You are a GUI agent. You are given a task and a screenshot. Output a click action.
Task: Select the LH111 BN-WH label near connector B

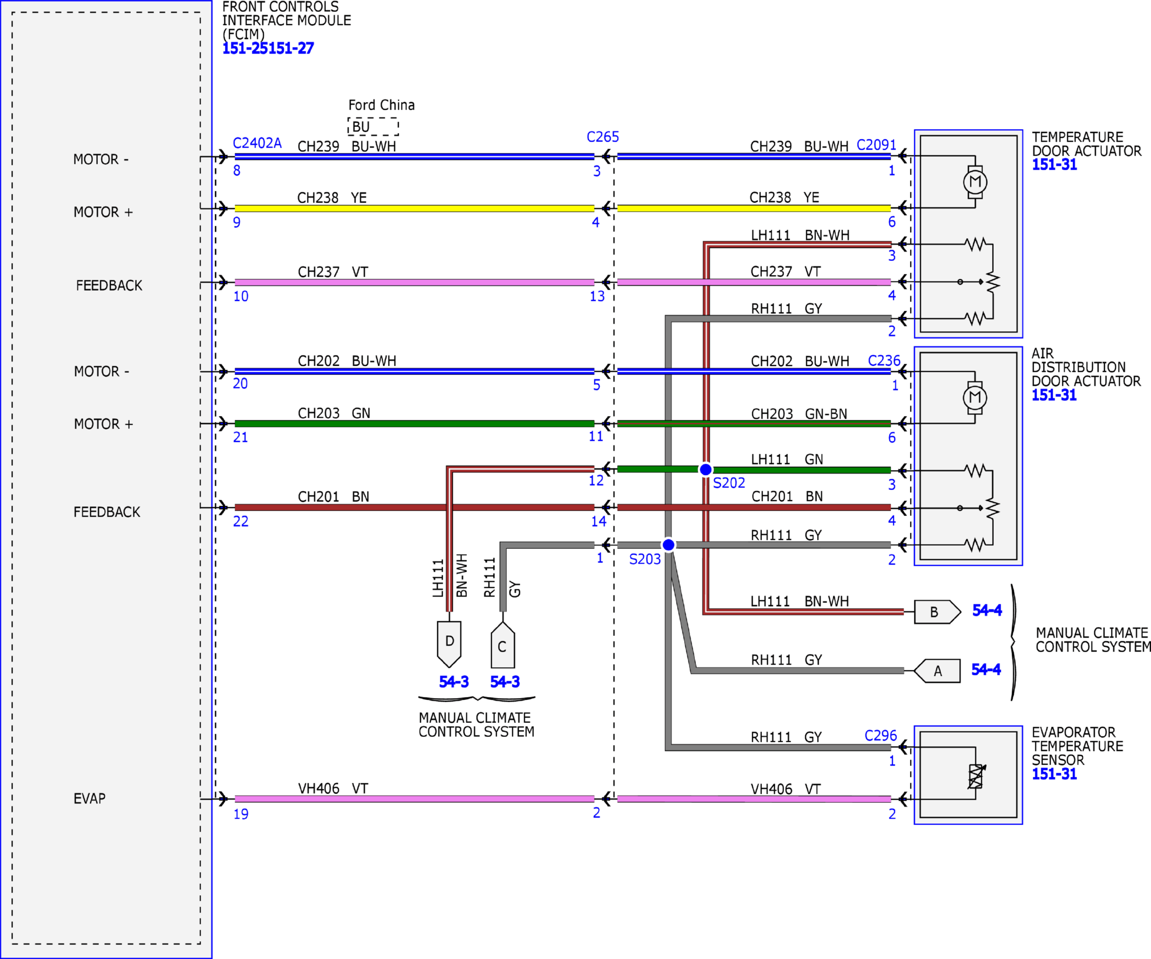(800, 601)
